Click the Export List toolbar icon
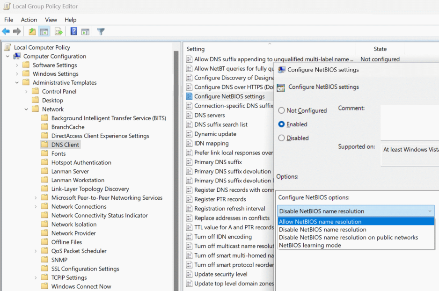Image resolution: width=439 pixels, height=291 pixels. coord(59,32)
